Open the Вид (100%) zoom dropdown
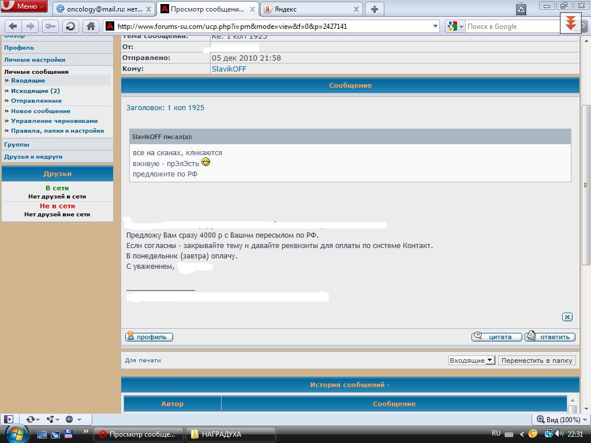591x443 pixels. pos(562,419)
